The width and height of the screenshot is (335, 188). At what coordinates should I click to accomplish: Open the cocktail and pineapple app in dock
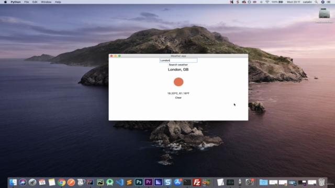[x=206, y=182]
